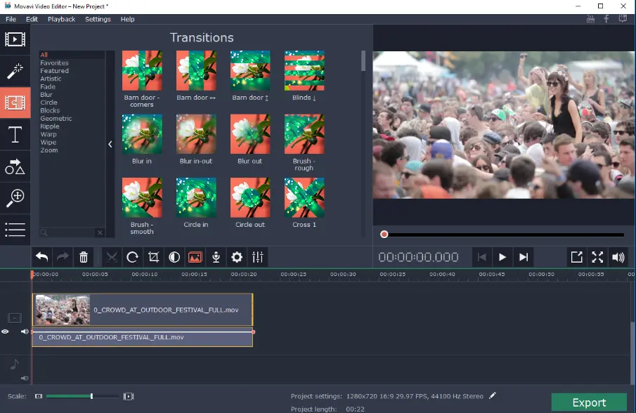The width and height of the screenshot is (636, 413).
Task: Click zoom in timeline scale icon
Action: click(x=129, y=396)
